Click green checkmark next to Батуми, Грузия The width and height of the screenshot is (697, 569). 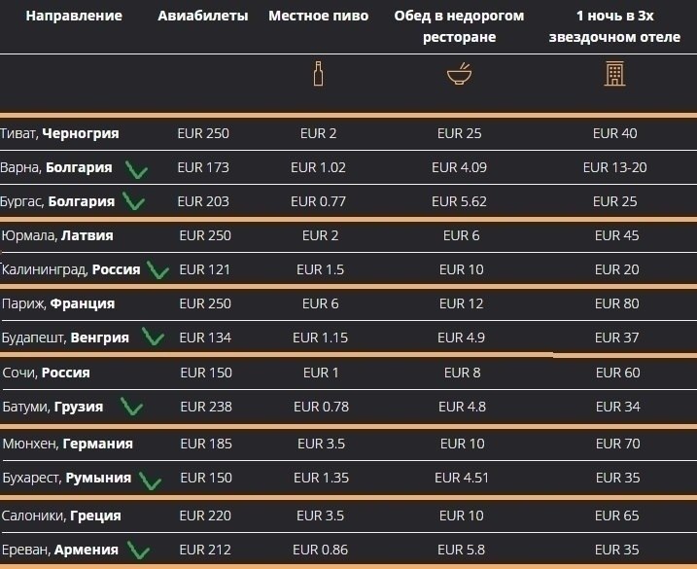131,407
